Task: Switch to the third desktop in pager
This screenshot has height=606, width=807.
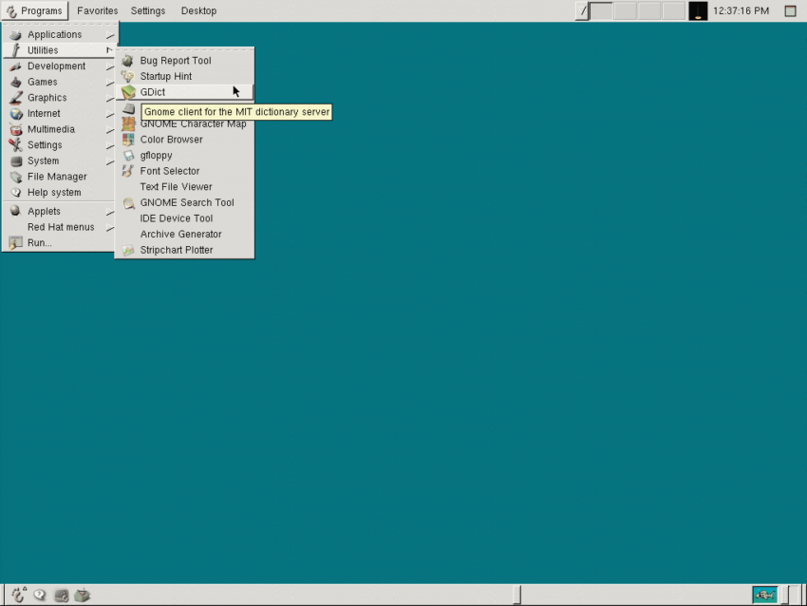Action: coord(649,10)
